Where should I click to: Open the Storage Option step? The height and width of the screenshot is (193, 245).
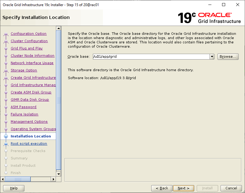(x=24, y=70)
